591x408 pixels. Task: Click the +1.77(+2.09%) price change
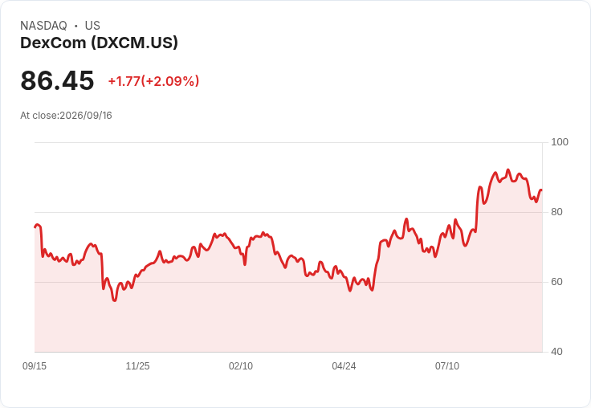[x=153, y=81]
